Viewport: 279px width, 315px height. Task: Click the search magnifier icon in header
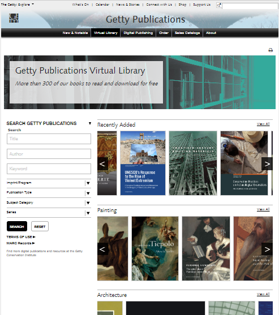[x=218, y=6]
